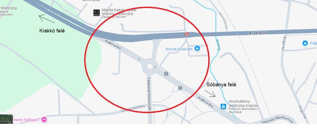Click the red route 94 road shield

[187, 34]
